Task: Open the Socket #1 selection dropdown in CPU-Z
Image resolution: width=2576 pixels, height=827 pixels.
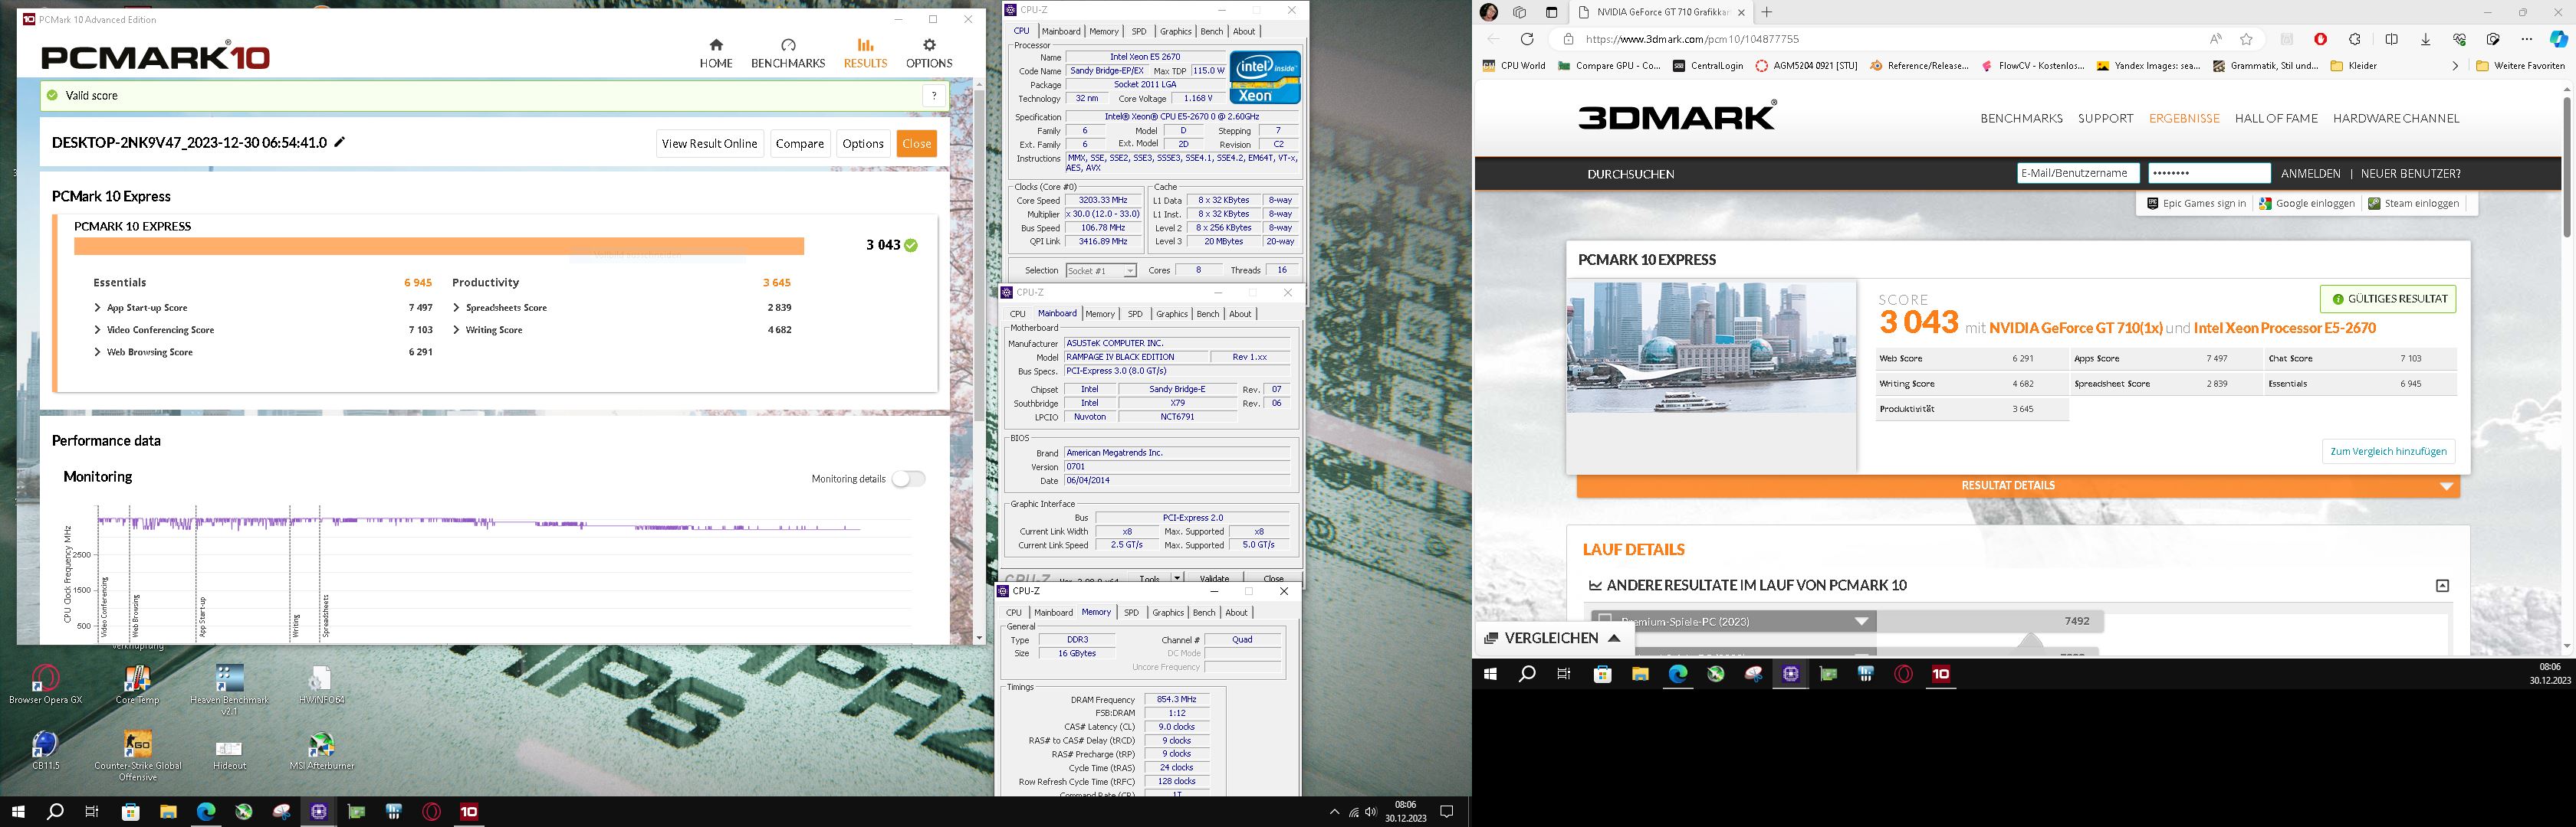Action: 1101,270
